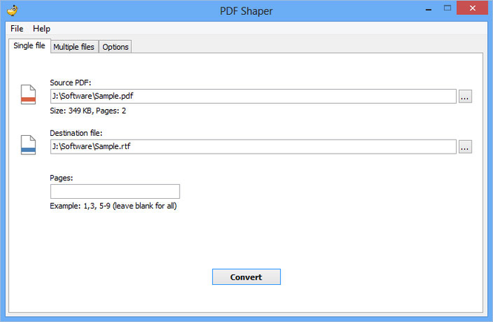The height and width of the screenshot is (322, 493).
Task: Click inside the Destination file path field
Action: tap(252, 147)
